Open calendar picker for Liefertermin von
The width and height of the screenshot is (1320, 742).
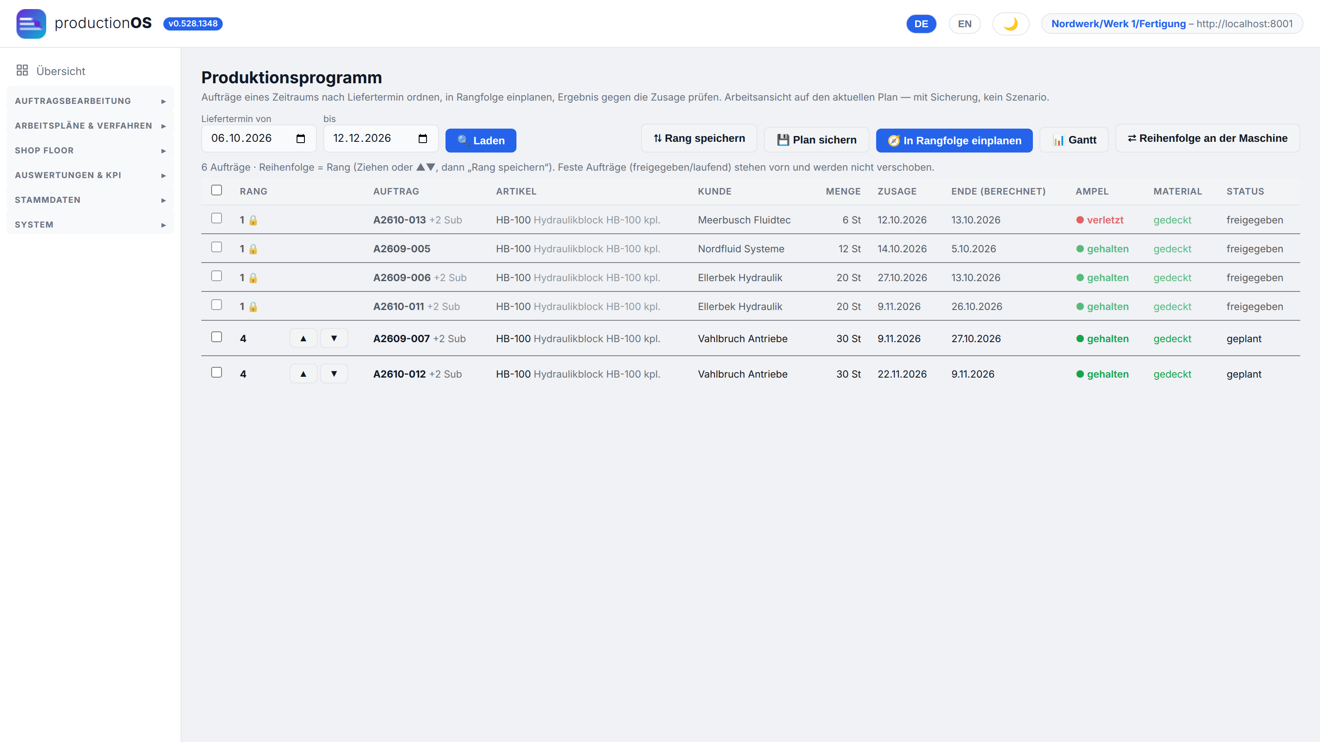click(301, 138)
